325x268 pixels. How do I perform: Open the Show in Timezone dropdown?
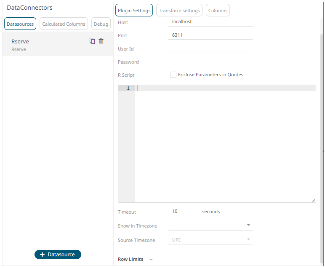point(210,225)
